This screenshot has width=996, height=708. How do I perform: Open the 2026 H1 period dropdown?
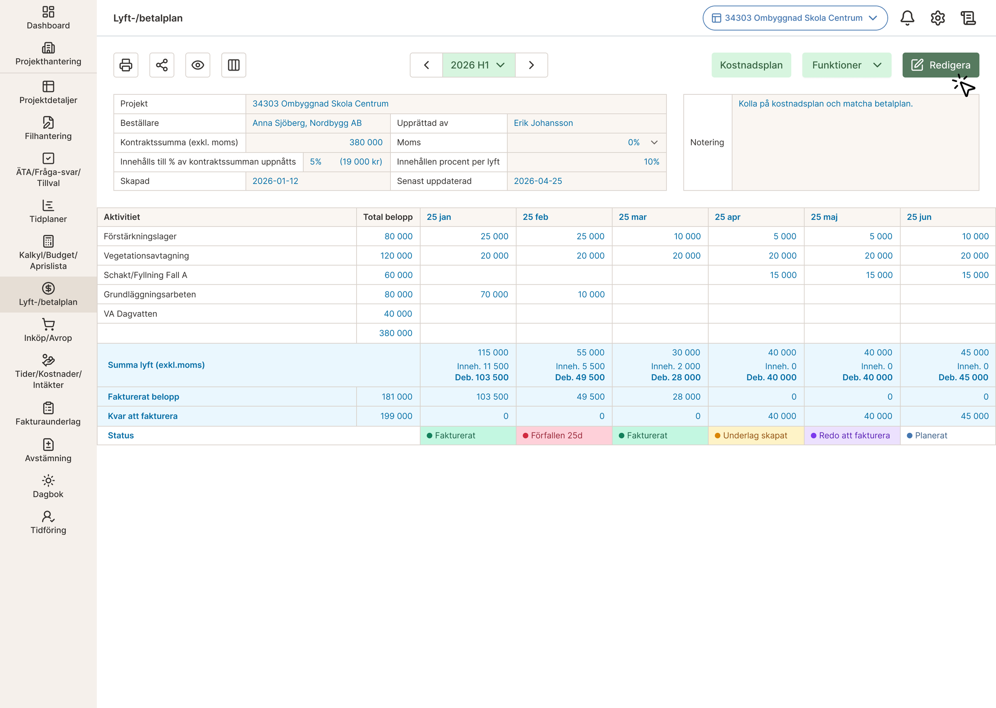point(478,65)
